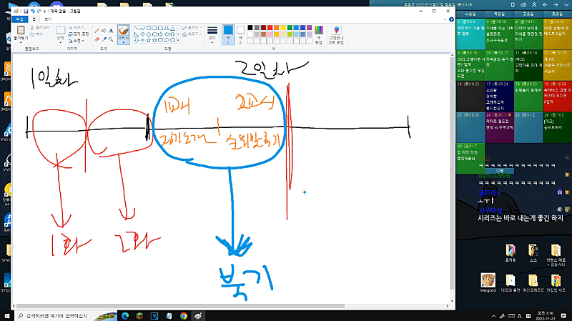Click the Undo arrow in quick access toolbar
This screenshot has height=321, width=572.
tap(32, 11)
